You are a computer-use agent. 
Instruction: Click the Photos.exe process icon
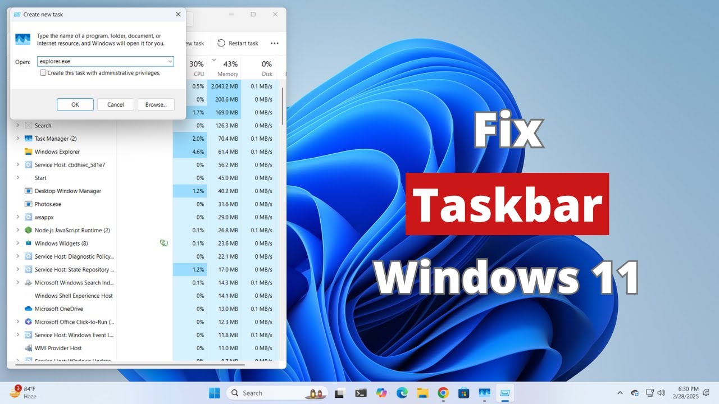click(28, 204)
